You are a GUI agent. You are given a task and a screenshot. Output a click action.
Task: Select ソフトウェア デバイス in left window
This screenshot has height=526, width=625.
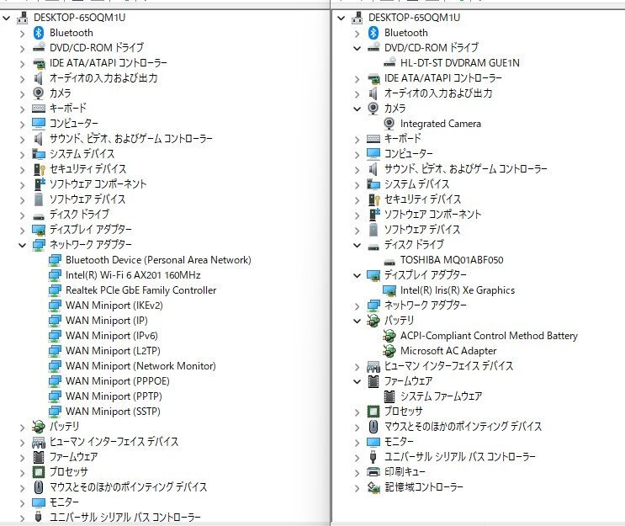87,199
